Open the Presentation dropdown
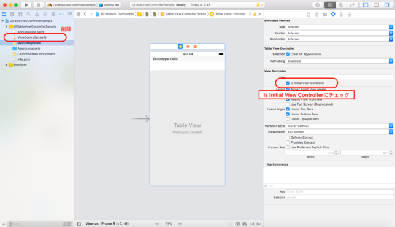Image resolution: width=395 pixels, height=227 pixels. [339, 132]
